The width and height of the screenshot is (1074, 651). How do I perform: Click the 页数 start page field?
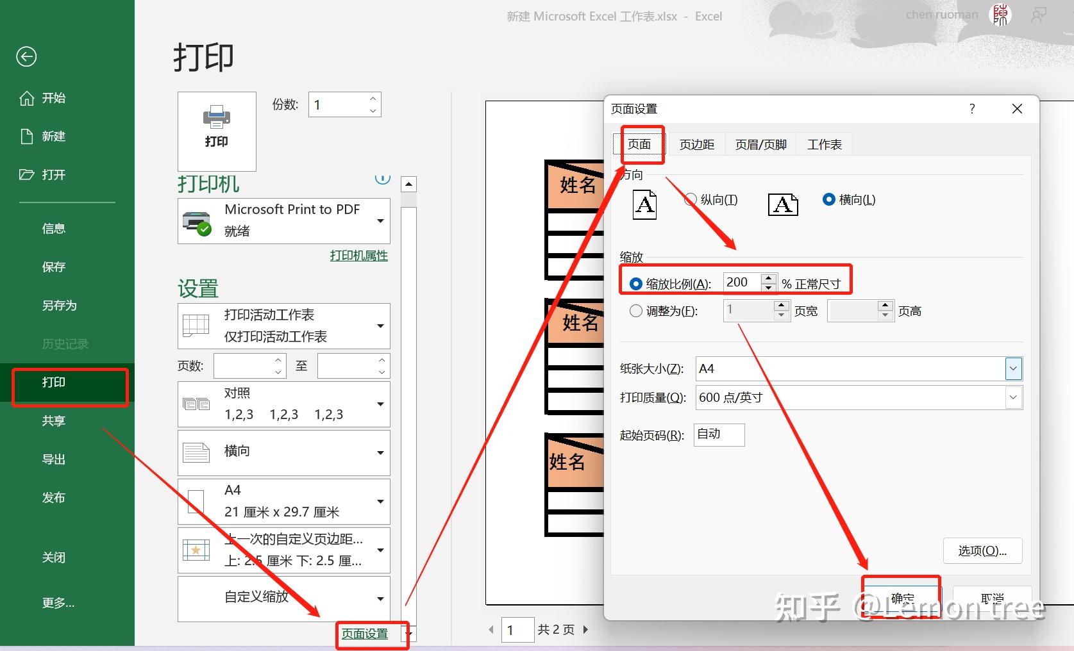[x=244, y=366]
